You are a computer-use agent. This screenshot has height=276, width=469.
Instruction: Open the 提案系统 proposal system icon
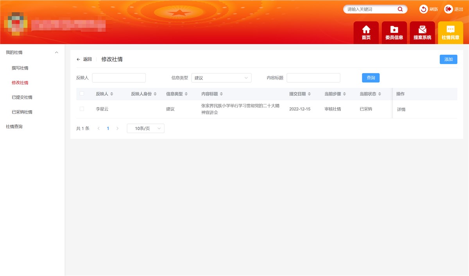[x=422, y=32]
